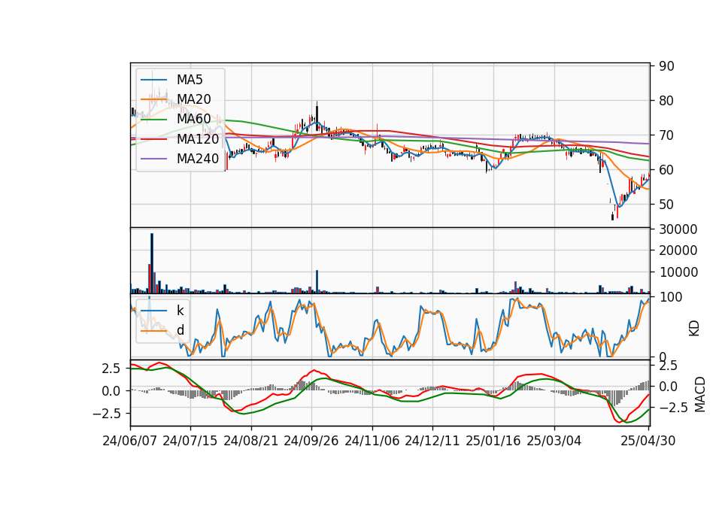722x519 pixels.
Task: Click the 24/11/06 date label
Action: point(372,441)
